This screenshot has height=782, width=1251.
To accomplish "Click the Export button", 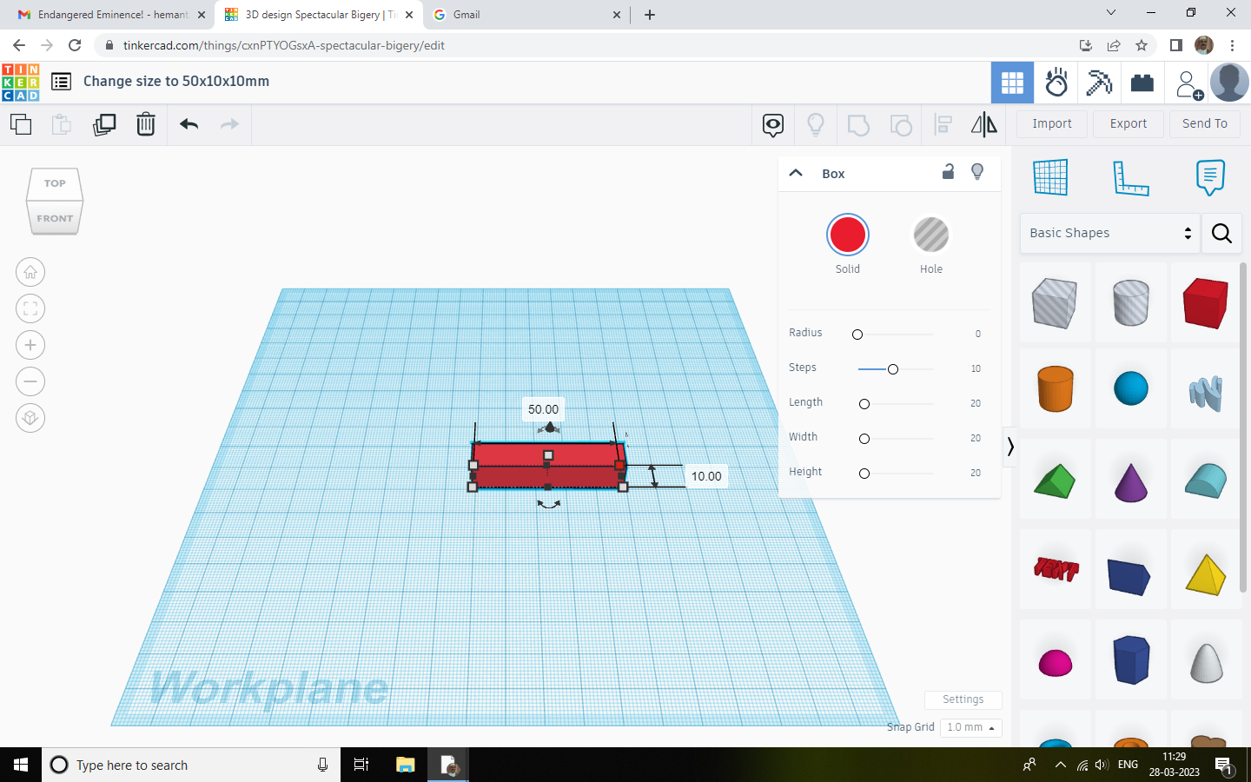I will click(1128, 123).
